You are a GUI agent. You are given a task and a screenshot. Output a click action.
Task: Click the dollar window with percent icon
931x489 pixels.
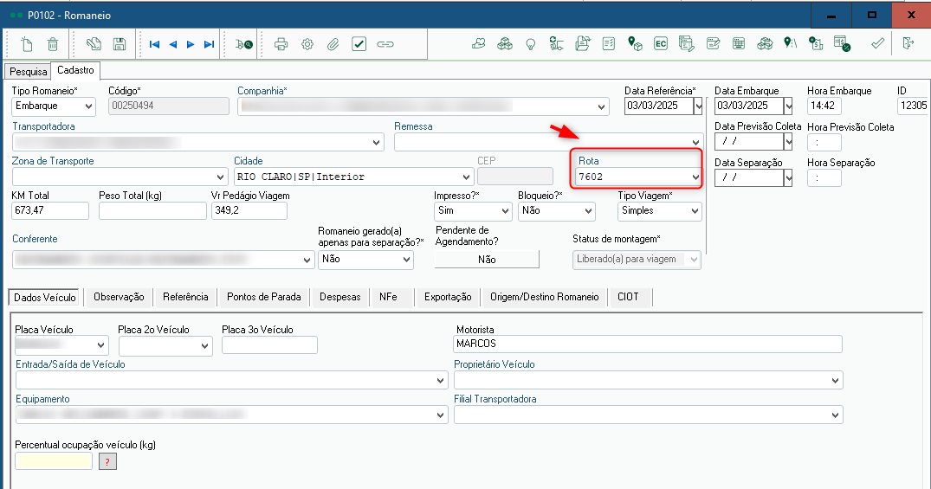pos(842,43)
